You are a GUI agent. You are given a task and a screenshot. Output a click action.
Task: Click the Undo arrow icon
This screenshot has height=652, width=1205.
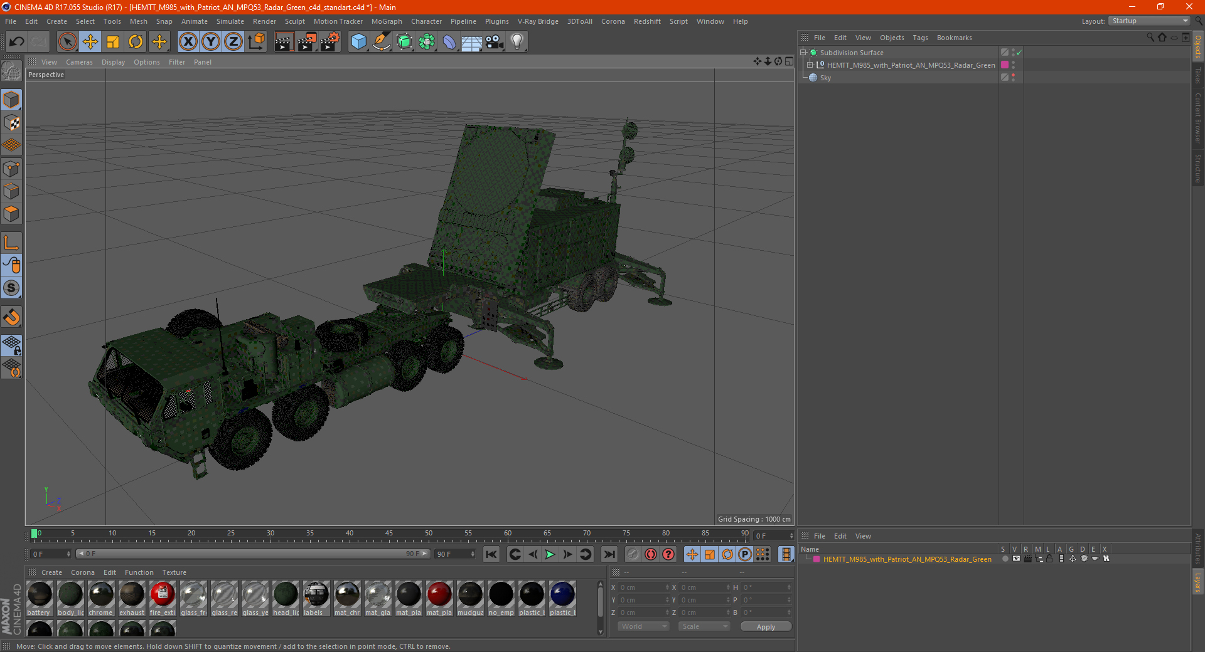click(x=17, y=42)
